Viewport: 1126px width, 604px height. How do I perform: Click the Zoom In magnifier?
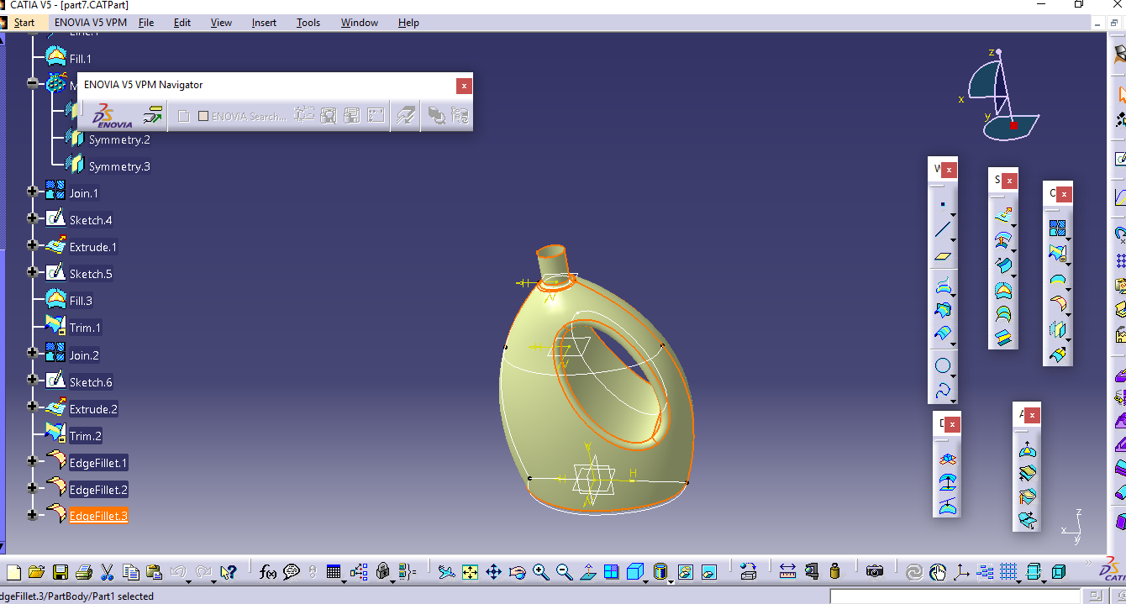[540, 572]
